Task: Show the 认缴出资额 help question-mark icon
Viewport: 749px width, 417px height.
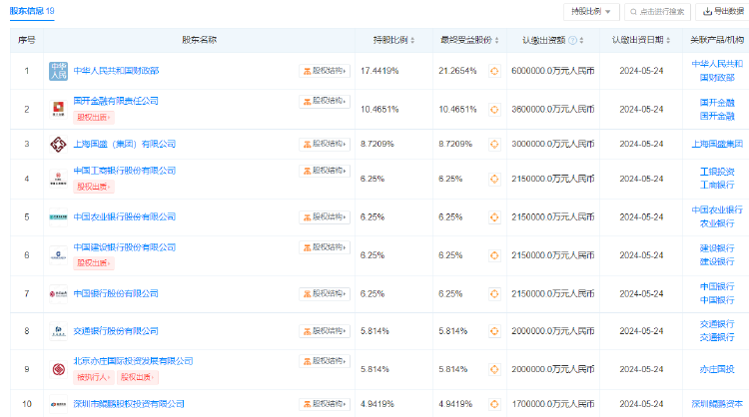Action: 572,41
